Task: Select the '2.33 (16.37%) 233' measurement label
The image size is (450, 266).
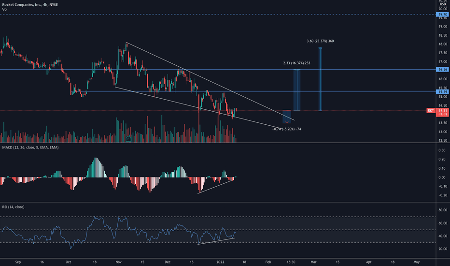Action: 296,63
